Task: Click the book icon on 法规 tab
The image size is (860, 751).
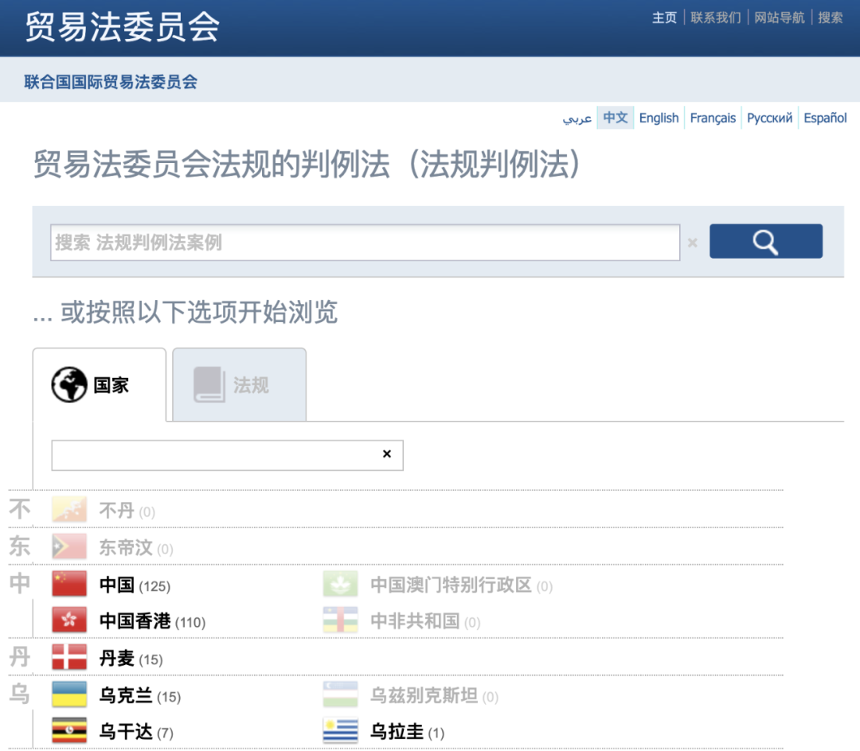Action: 209,384
